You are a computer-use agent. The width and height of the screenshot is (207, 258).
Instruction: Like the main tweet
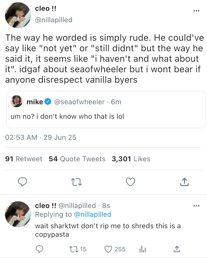(x=130, y=182)
